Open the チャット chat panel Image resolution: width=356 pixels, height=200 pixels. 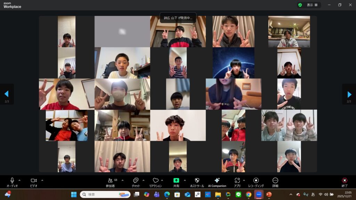[136, 181]
